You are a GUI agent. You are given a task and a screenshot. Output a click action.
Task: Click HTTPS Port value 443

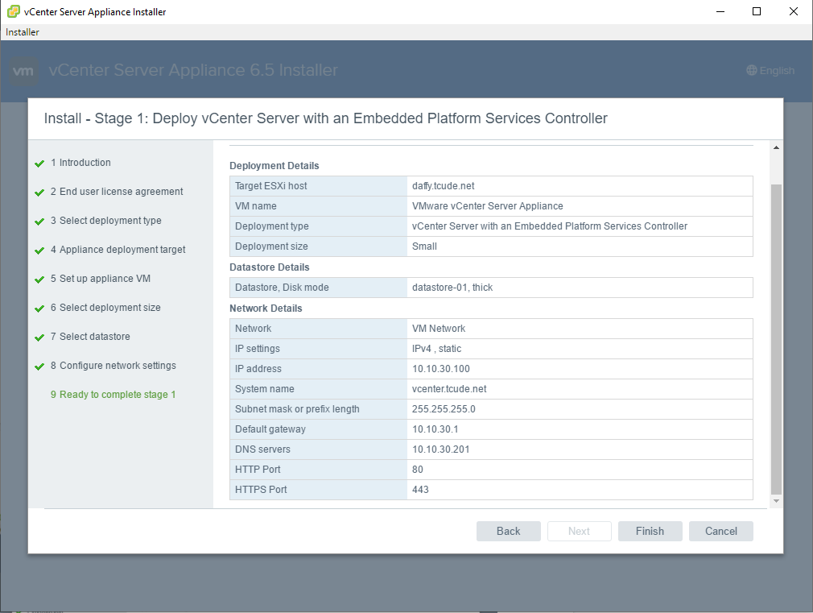click(420, 490)
